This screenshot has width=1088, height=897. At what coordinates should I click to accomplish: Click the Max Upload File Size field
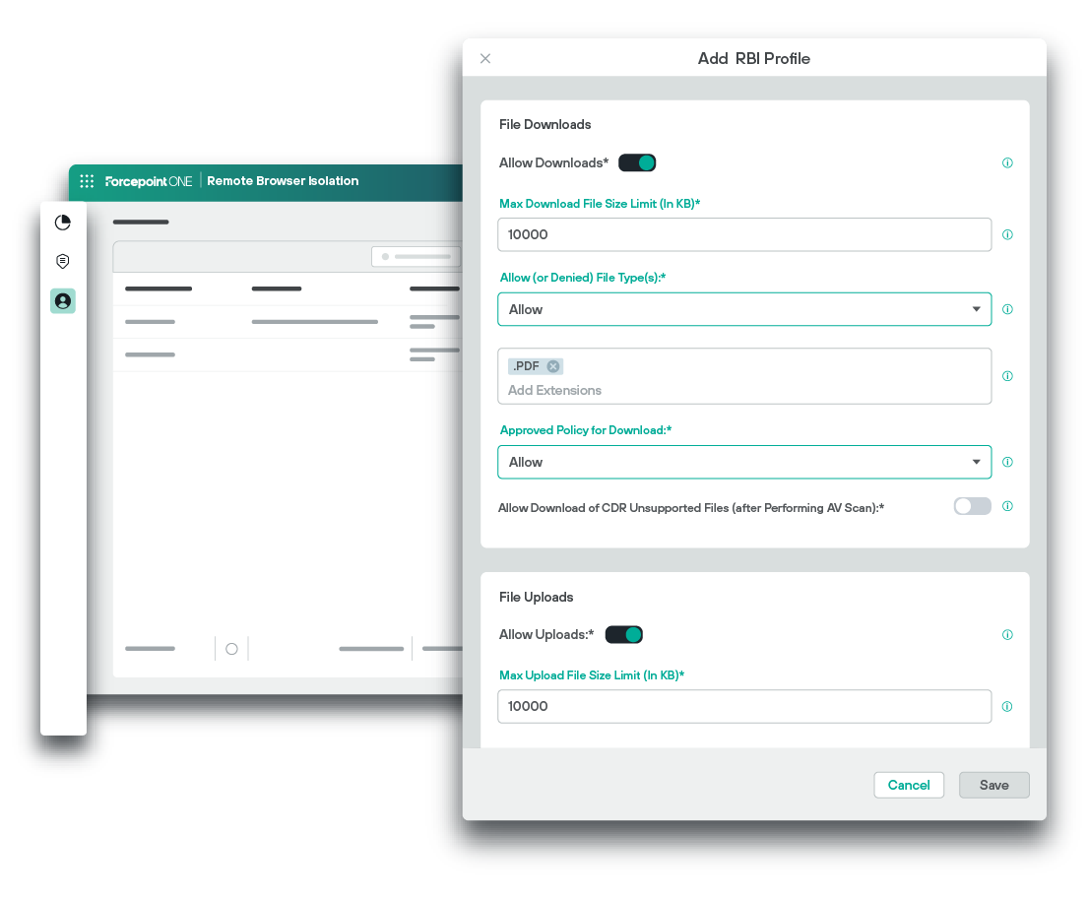pos(744,707)
